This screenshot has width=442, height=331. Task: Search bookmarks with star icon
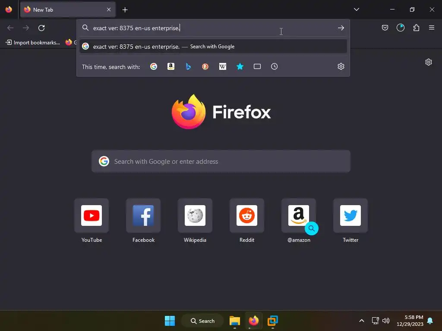(x=240, y=66)
